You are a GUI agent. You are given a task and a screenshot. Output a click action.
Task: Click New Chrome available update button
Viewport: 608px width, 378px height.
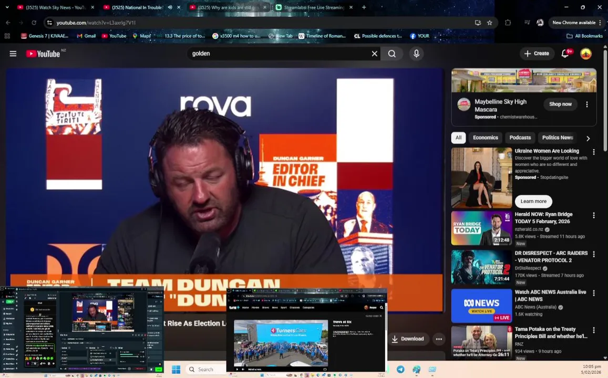pos(574,23)
